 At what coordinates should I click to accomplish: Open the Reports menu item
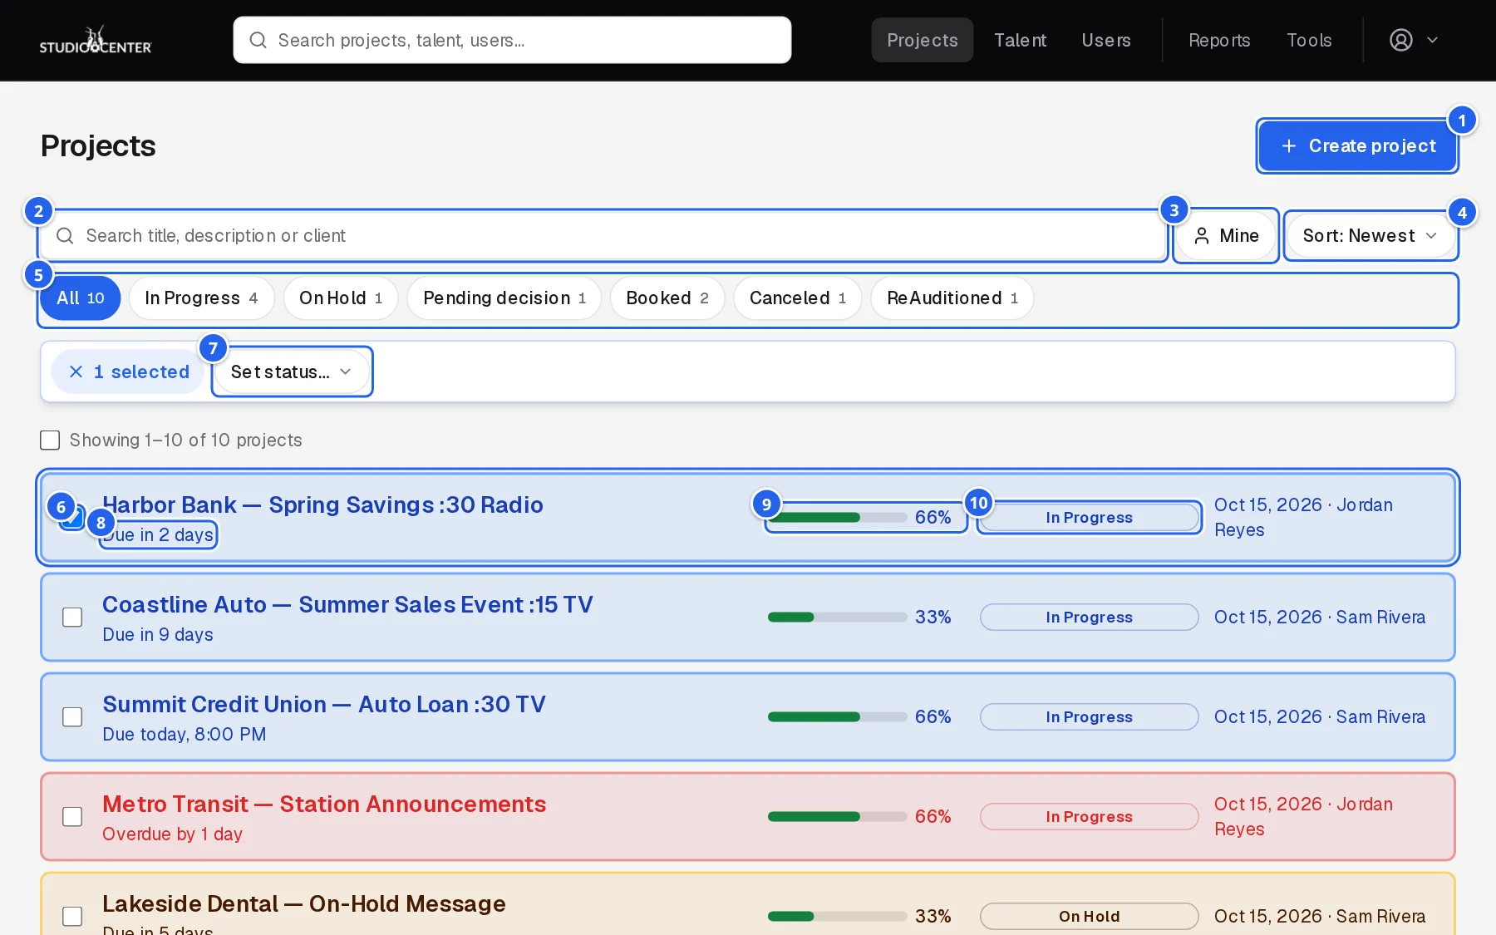click(1219, 40)
